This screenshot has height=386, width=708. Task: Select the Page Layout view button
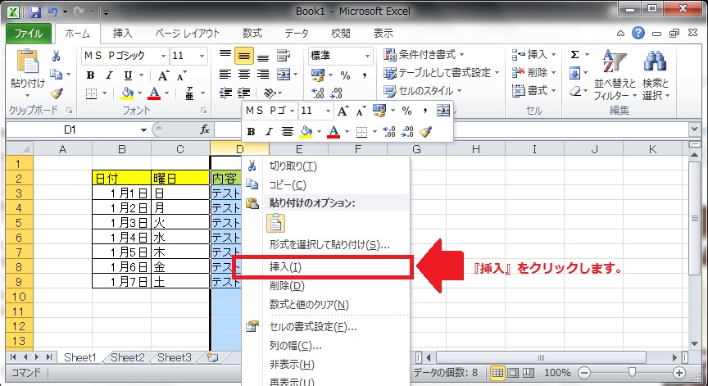(514, 373)
